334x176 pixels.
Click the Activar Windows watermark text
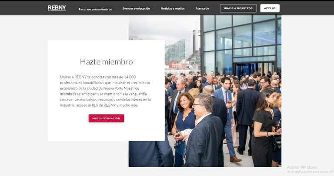302,167
